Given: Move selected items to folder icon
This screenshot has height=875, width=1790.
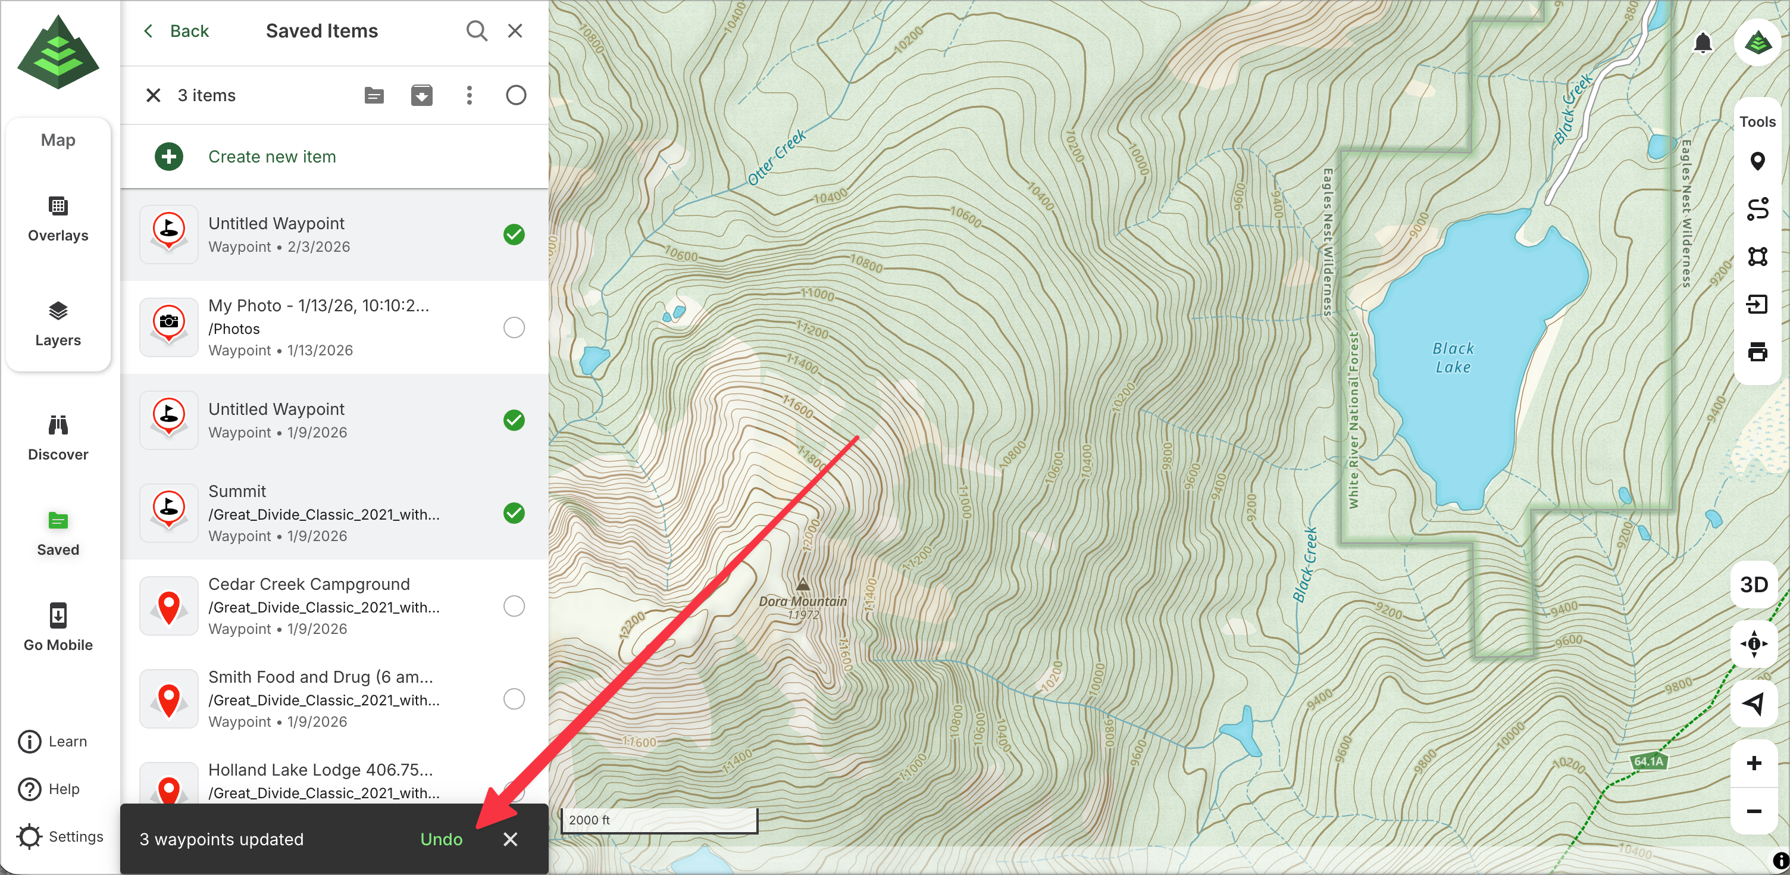Looking at the screenshot, I should (374, 95).
